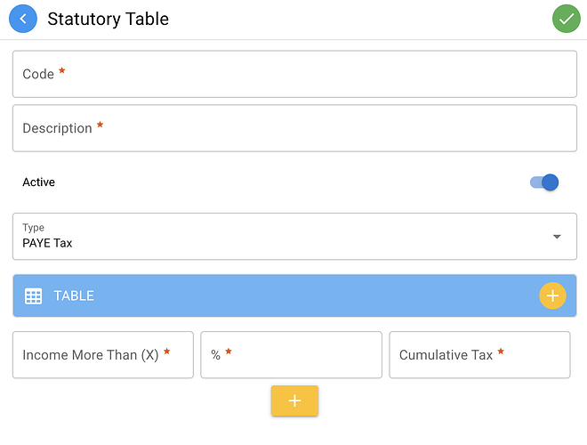Click the table grid icon
This screenshot has width=587, height=445.
(33, 295)
